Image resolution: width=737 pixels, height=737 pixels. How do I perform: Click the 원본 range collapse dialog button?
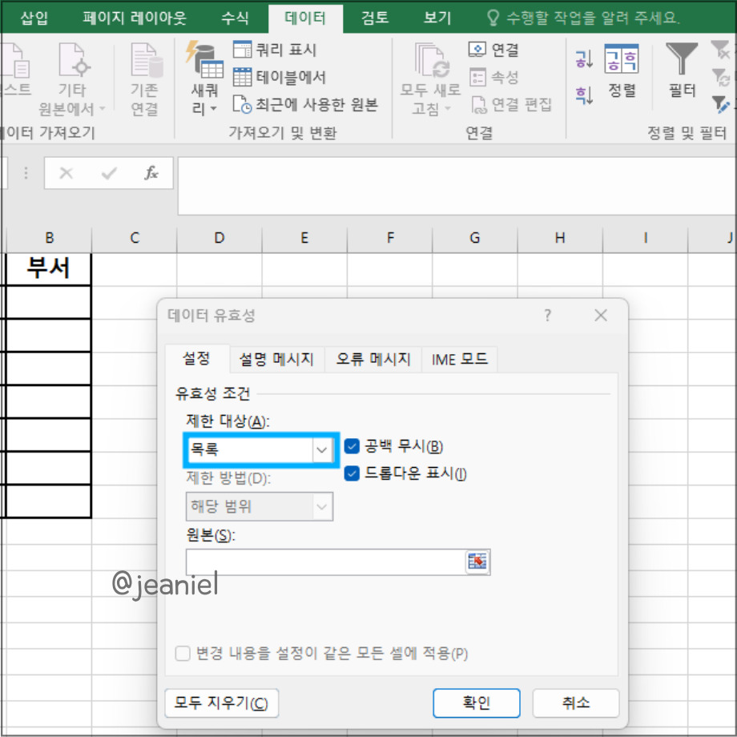[x=478, y=562]
